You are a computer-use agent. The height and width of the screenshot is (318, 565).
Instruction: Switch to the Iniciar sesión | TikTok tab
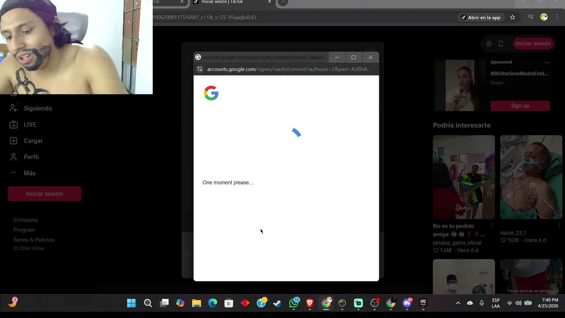tap(232, 2)
